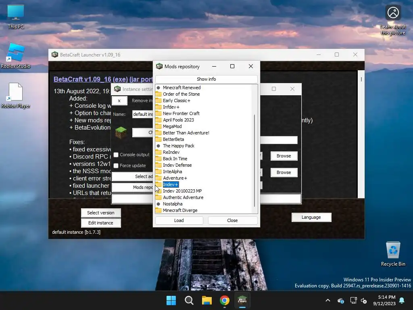This screenshot has height=310, width=413.
Task: Click the Show info button
Action: point(206,79)
